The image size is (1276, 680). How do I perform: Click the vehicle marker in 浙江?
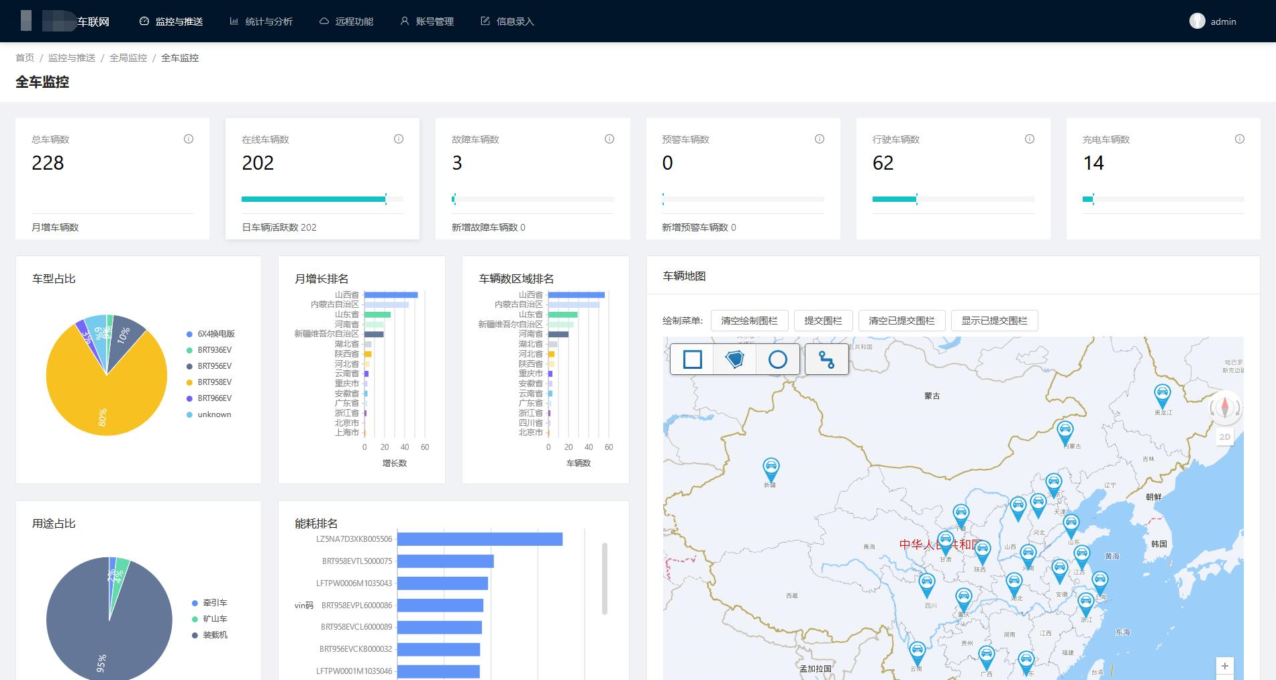pos(1085,606)
